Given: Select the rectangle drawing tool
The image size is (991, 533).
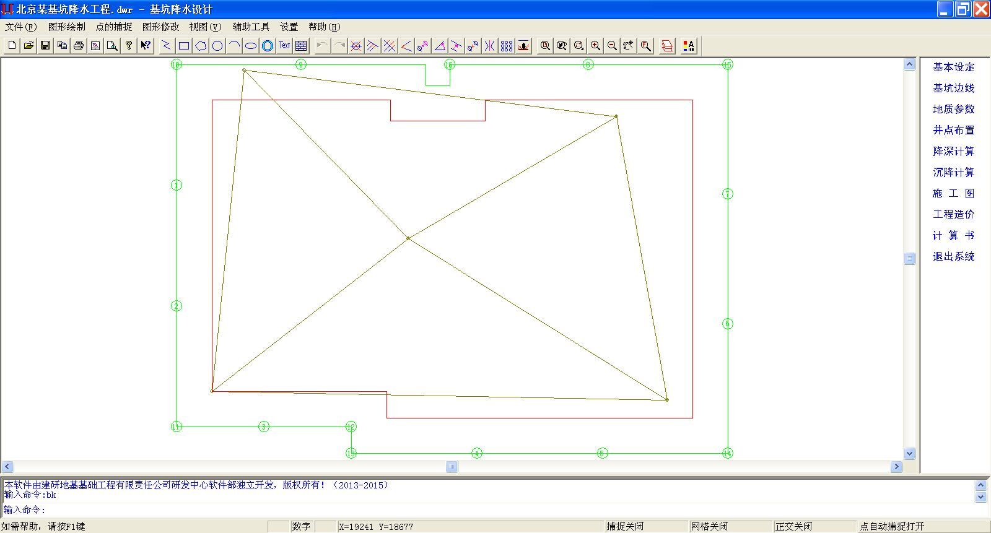Looking at the screenshot, I should (184, 46).
